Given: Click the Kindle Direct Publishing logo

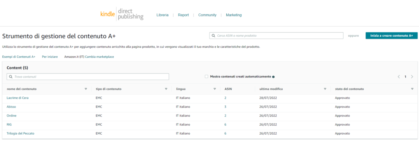Looking at the screenshot, I should 122,14.
